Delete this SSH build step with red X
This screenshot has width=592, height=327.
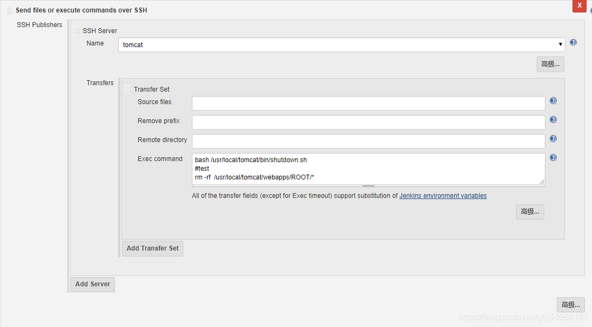click(579, 5)
